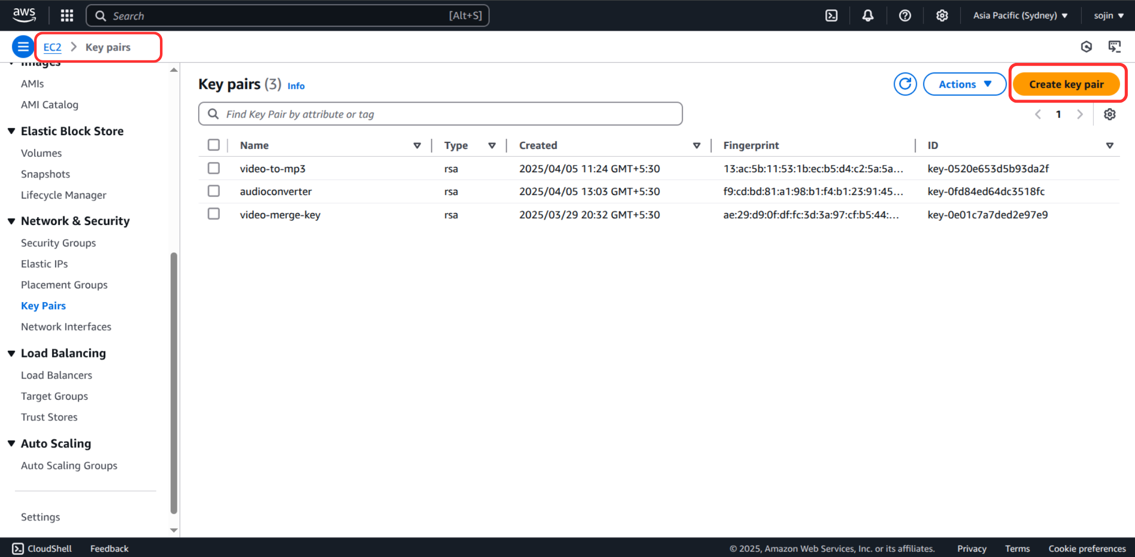Open AMIs in the sidebar
1135x557 pixels.
(x=33, y=84)
